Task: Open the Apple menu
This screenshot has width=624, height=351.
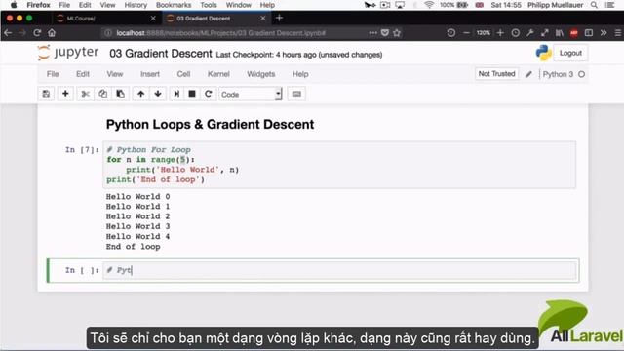Action: pos(14,5)
